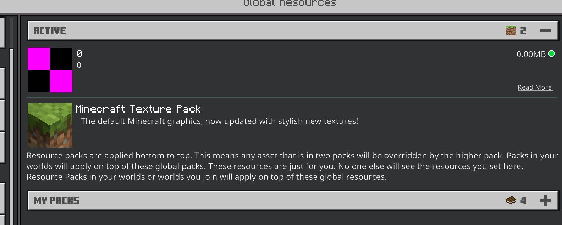
Task: Select the magenta and black missing-texture pack thumbnail
Action: (x=50, y=70)
